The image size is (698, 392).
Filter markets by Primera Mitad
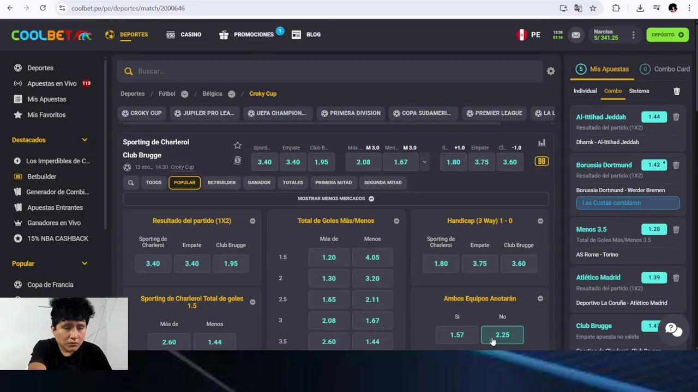333,182
